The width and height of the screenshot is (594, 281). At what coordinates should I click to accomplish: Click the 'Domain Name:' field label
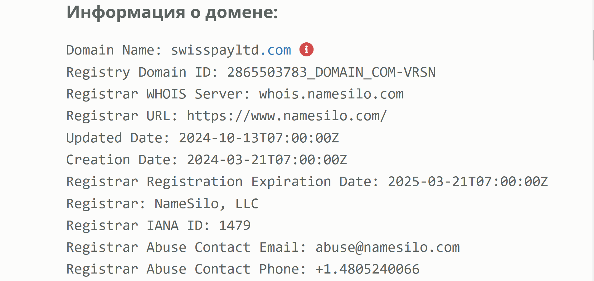114,50
